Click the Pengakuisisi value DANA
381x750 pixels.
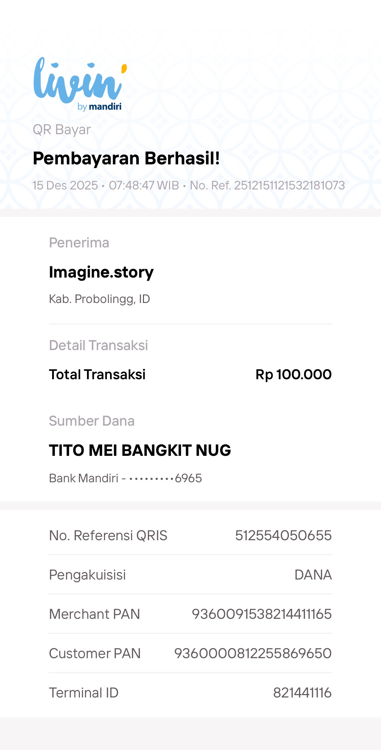(313, 575)
